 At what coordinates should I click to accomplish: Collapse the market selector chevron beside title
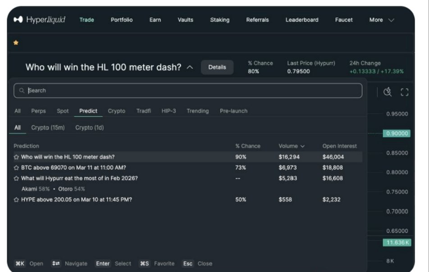[190, 67]
